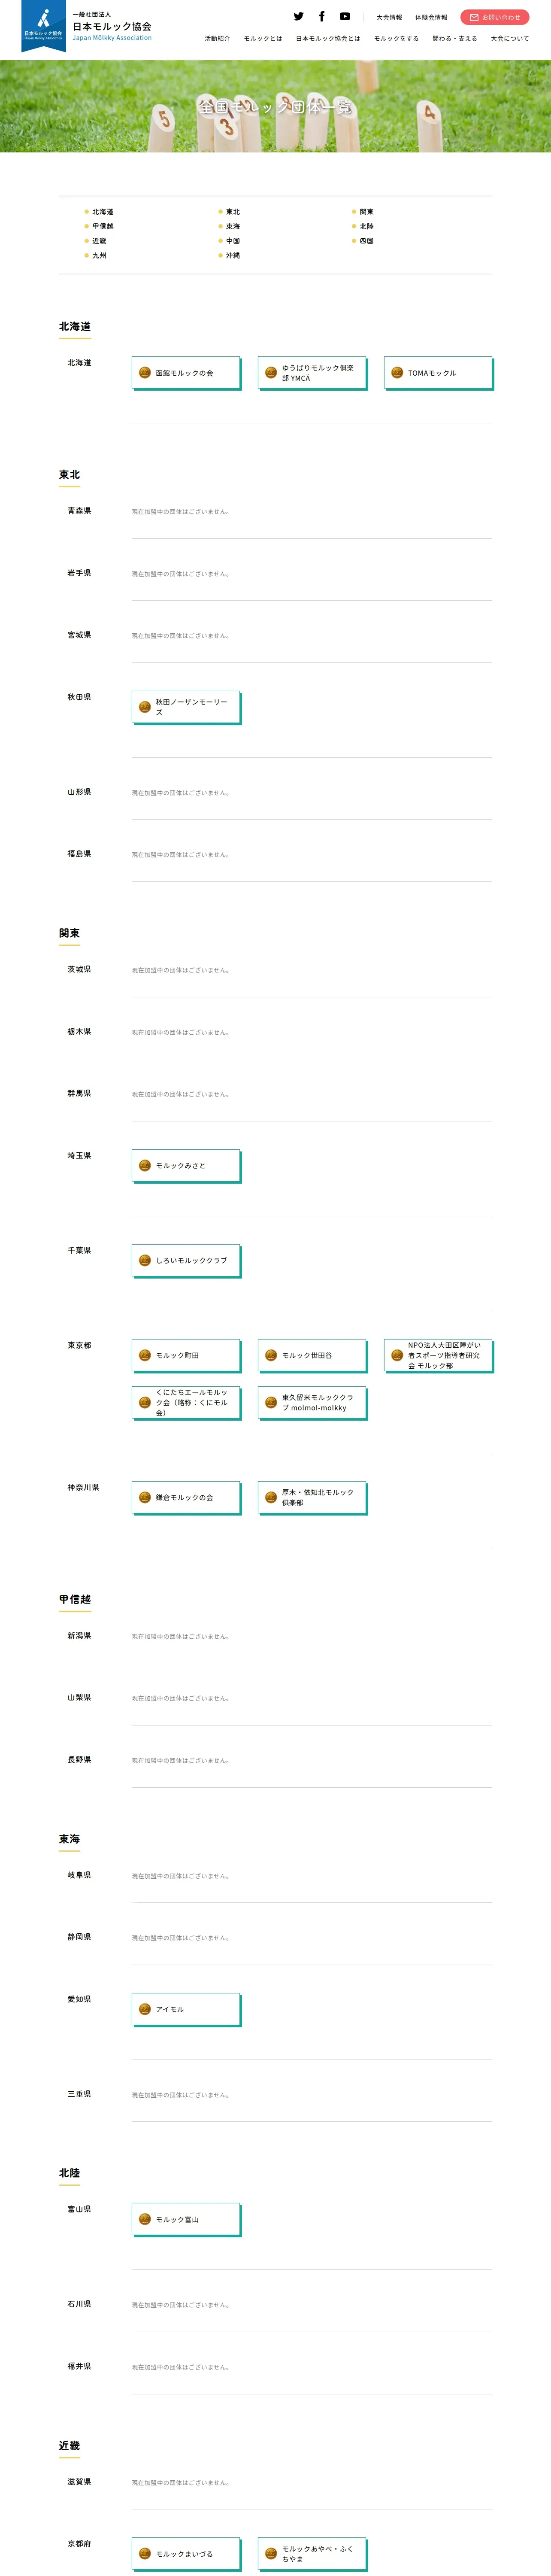Open the 大会情報 link

point(389,18)
